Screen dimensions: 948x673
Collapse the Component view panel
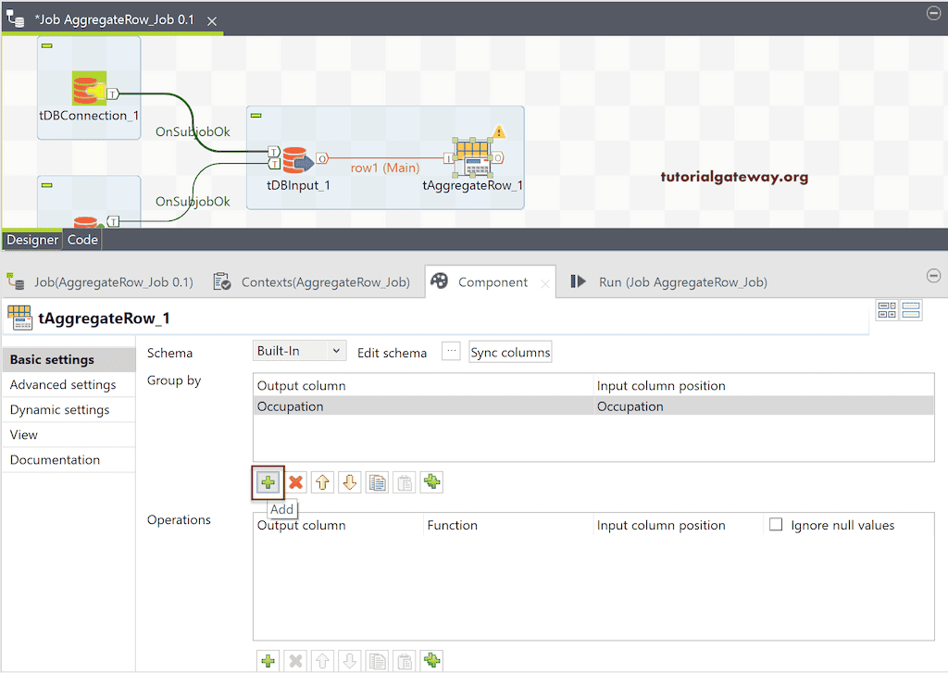pyautogui.click(x=933, y=275)
